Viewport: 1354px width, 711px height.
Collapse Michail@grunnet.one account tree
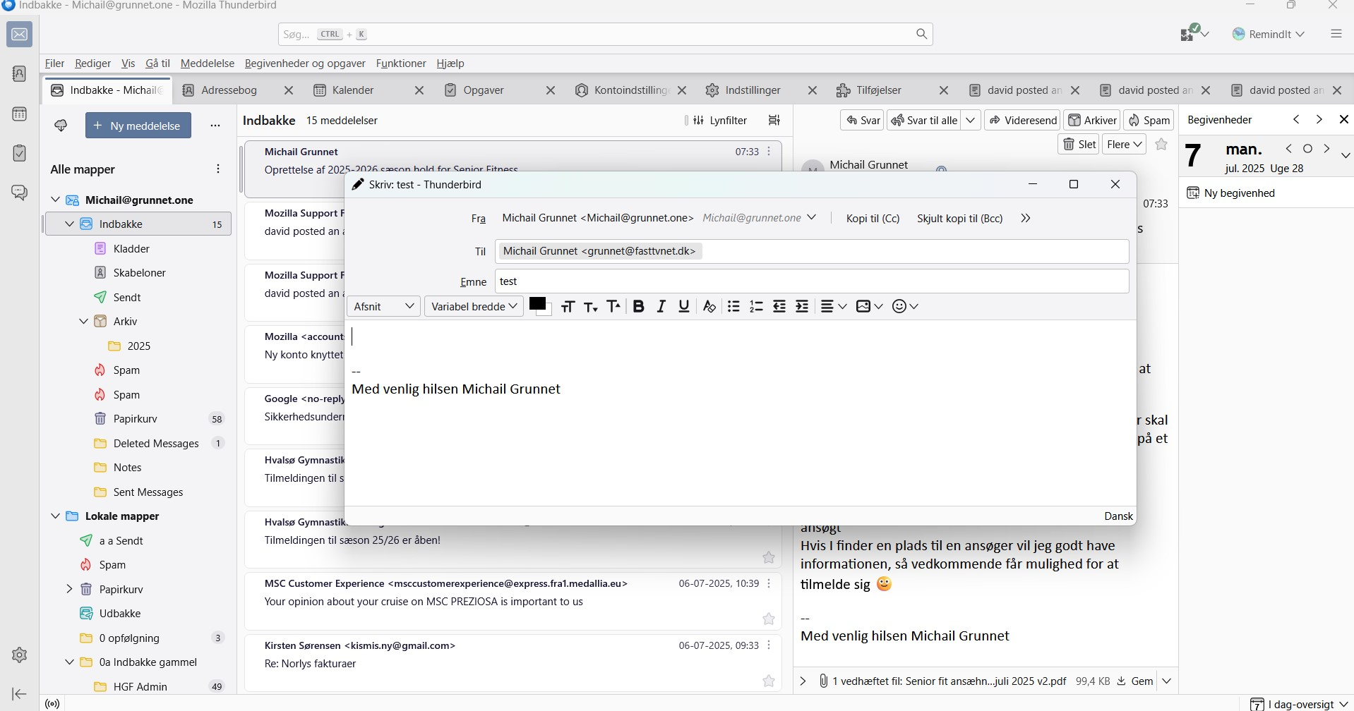point(55,200)
